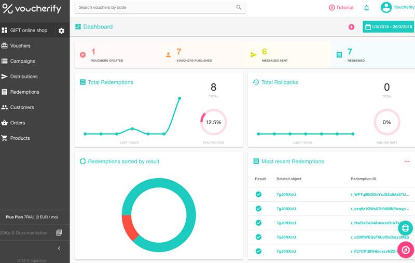415x263 pixels.
Task: Open the pink compass tutorial floating button
Action: 406,250
